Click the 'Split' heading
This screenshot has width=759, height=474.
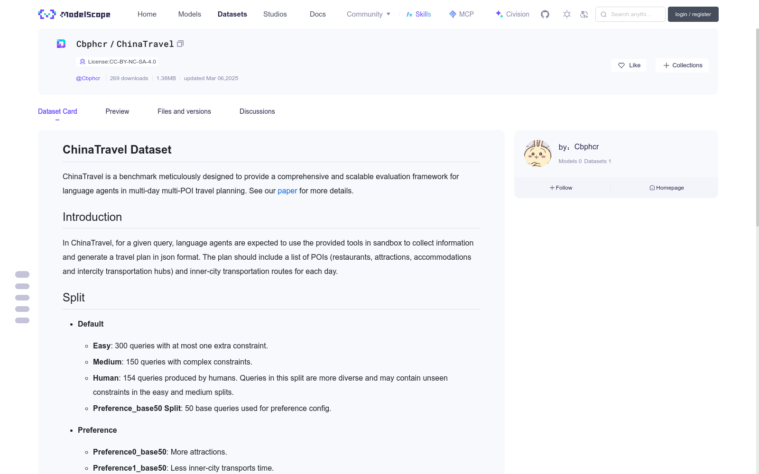tap(74, 298)
